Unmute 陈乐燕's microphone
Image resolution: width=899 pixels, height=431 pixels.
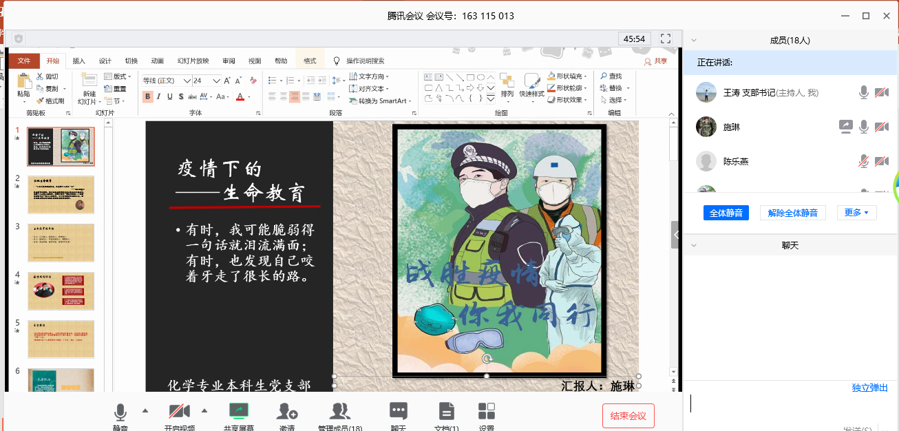click(863, 161)
